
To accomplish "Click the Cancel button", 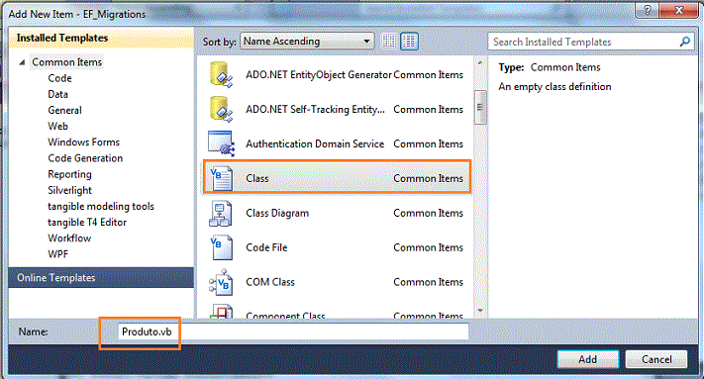I will pyautogui.click(x=656, y=359).
